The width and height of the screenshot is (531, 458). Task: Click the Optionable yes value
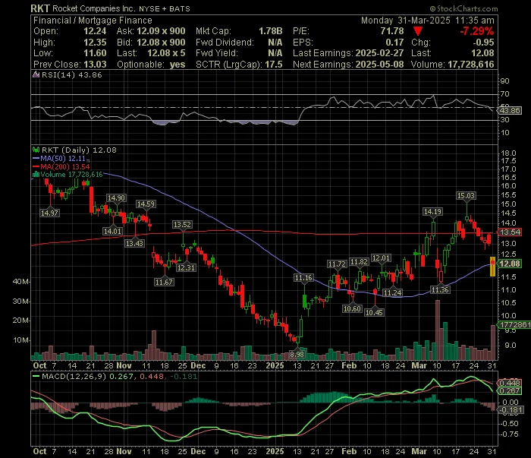[178, 65]
